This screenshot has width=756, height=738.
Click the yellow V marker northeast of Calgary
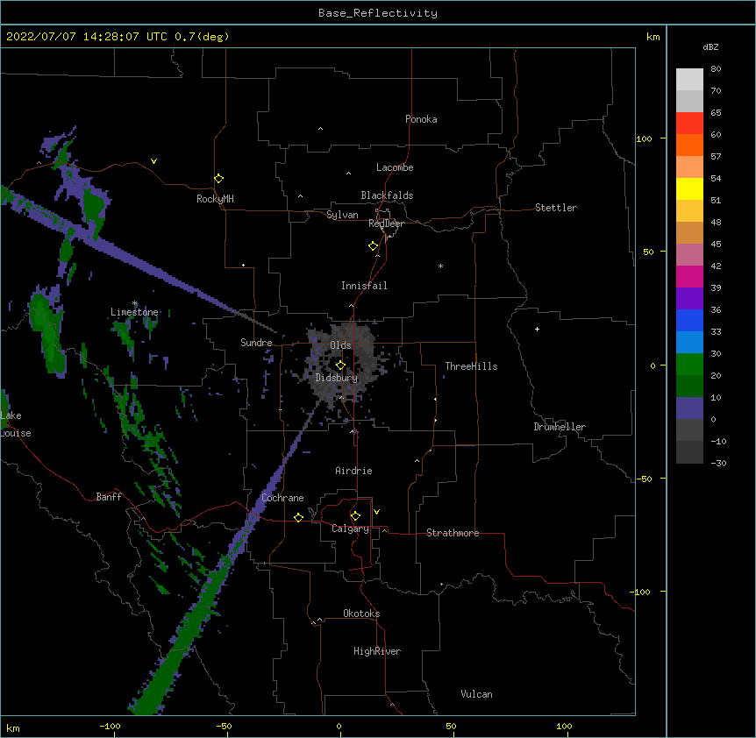click(x=376, y=512)
